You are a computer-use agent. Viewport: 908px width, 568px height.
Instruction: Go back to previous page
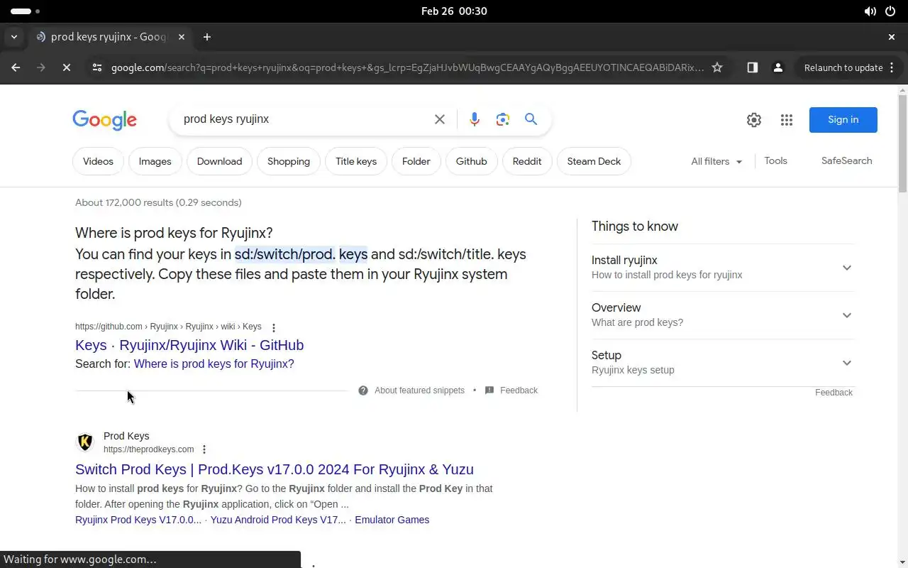click(x=16, y=67)
